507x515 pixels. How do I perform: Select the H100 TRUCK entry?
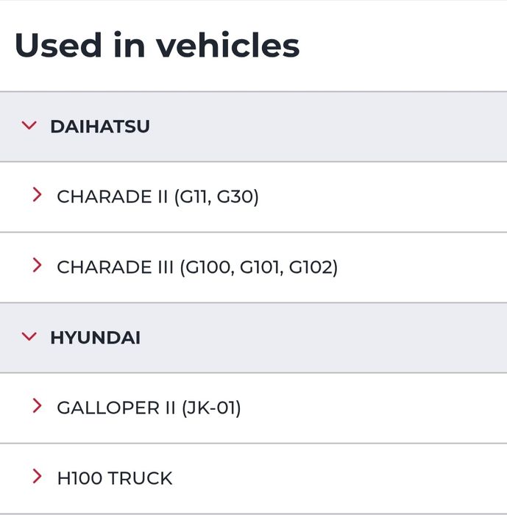[114, 478]
